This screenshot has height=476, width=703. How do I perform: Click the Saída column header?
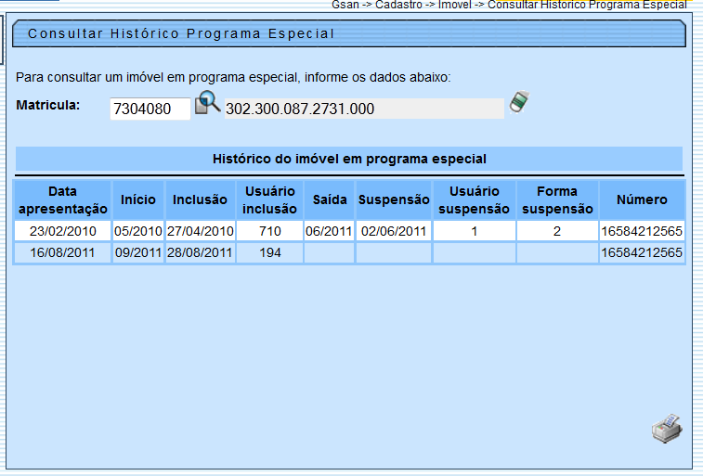point(329,199)
